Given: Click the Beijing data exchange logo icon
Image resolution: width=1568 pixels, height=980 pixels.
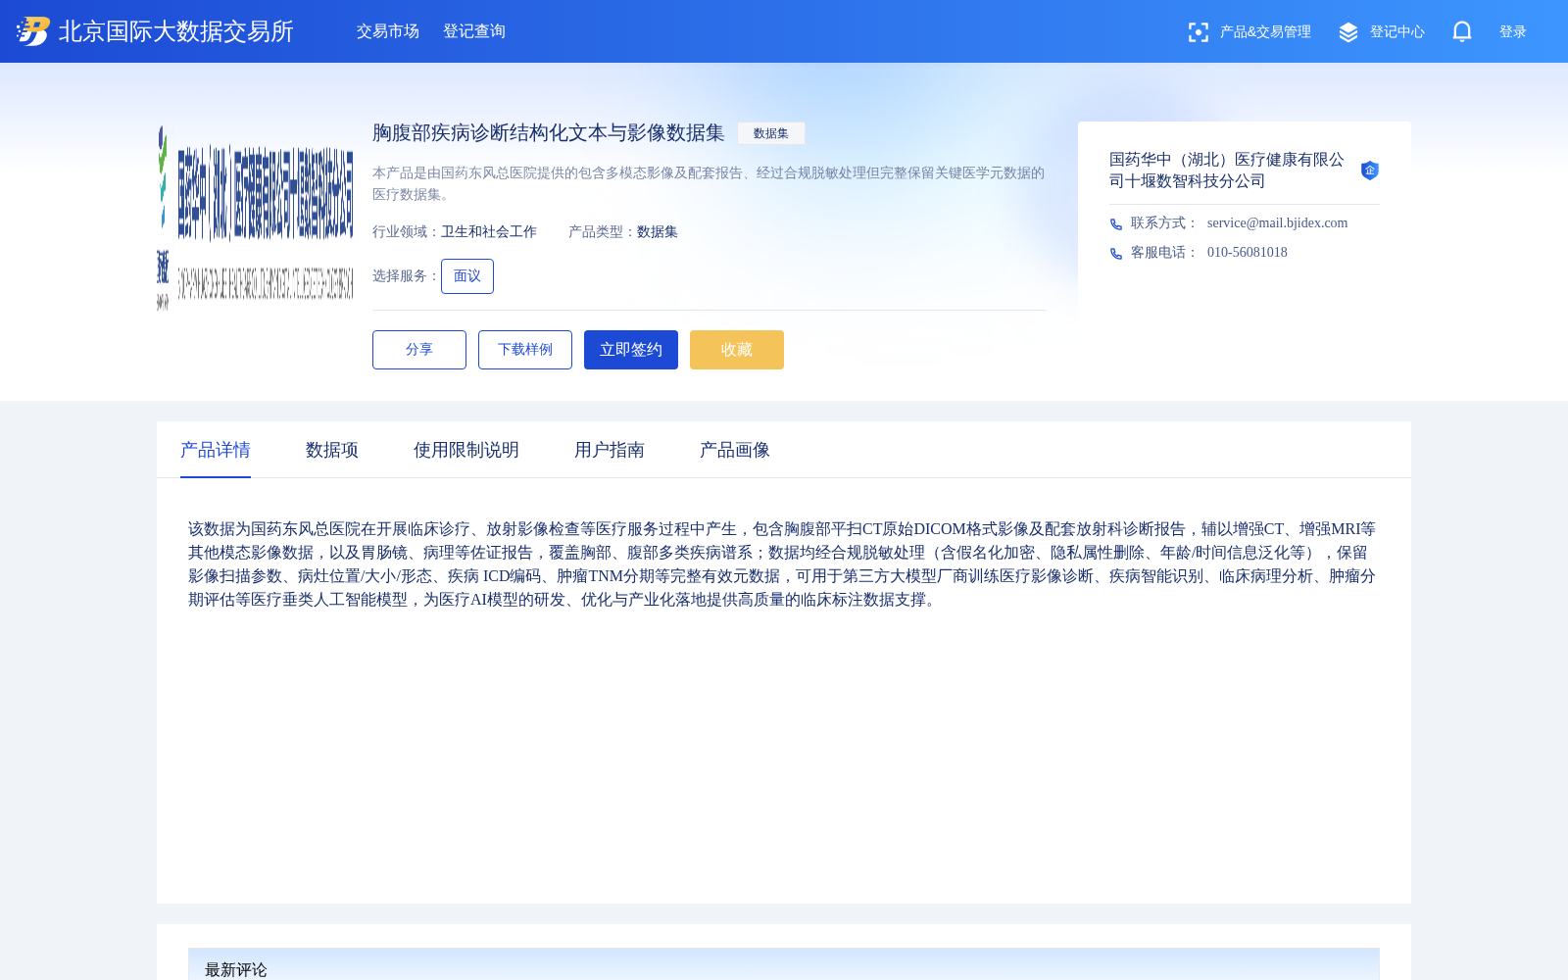Looking at the screenshot, I should click(33, 31).
